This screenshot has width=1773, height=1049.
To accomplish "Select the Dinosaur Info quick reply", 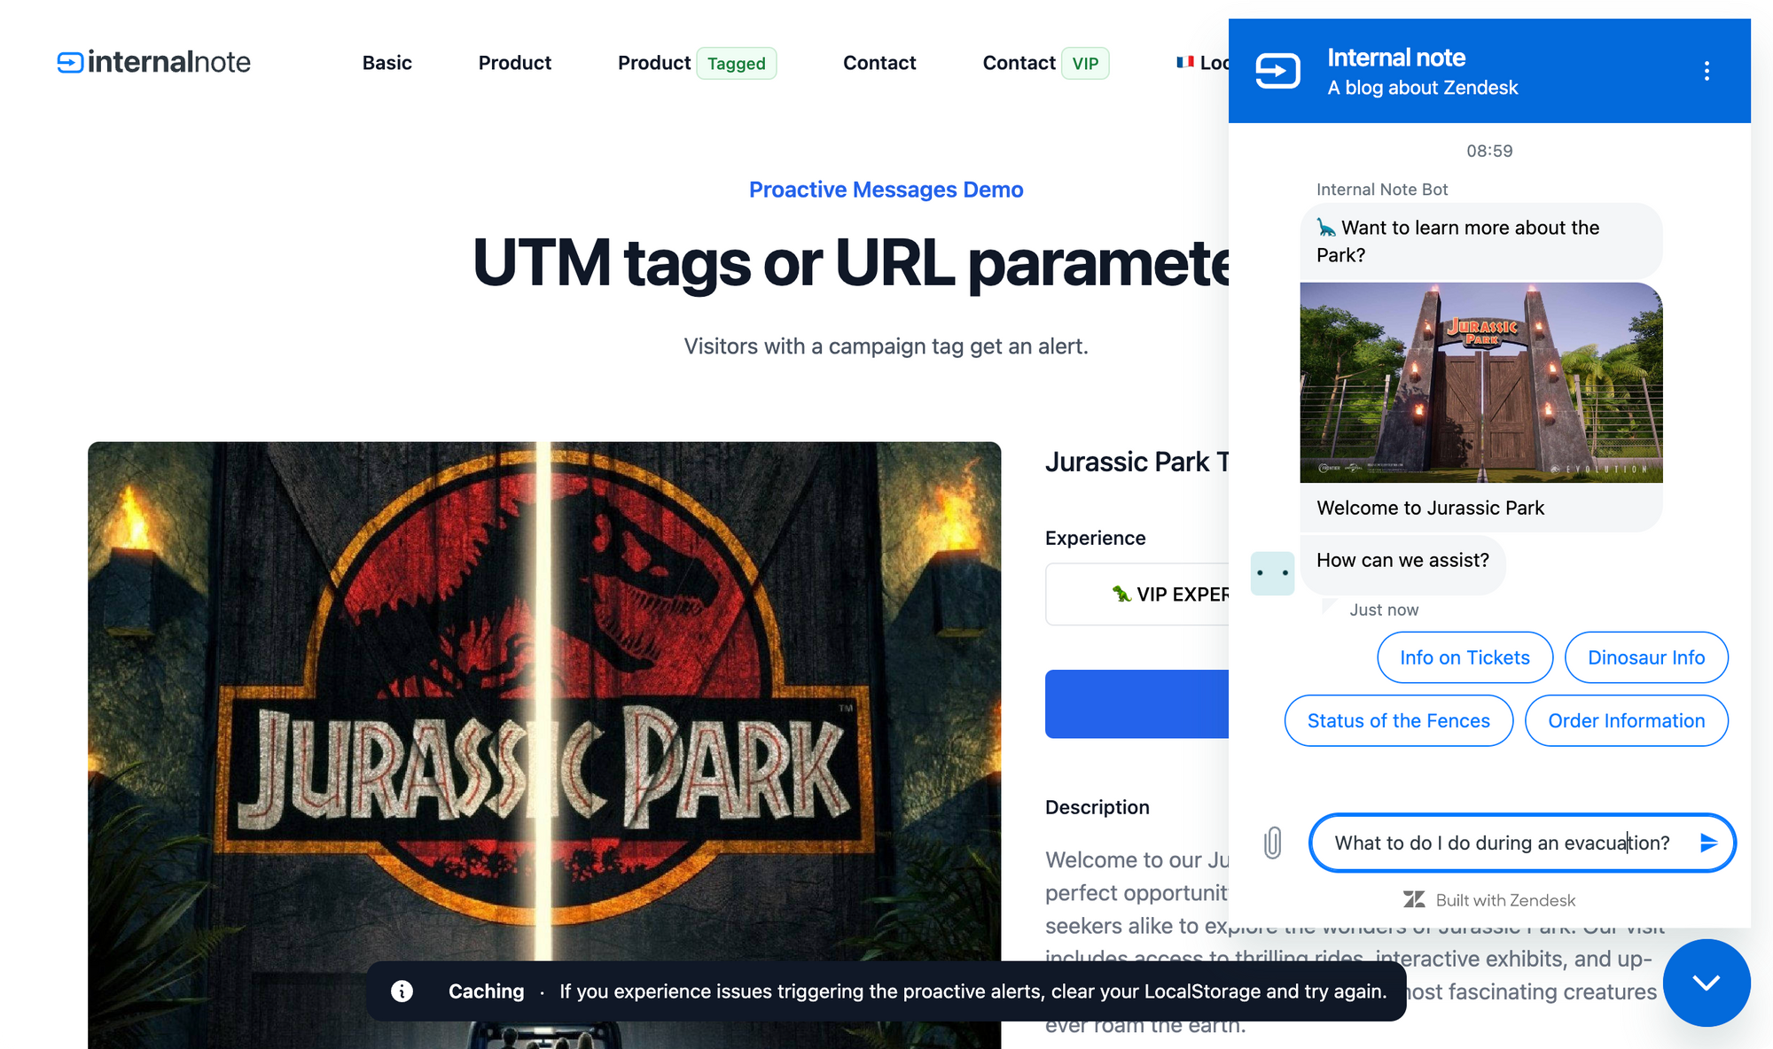I will point(1645,657).
